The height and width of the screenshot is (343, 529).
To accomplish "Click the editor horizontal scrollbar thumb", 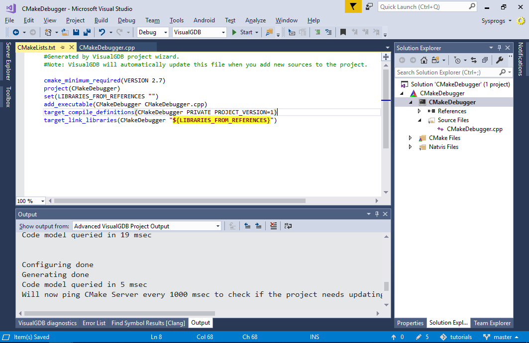I will [180, 201].
